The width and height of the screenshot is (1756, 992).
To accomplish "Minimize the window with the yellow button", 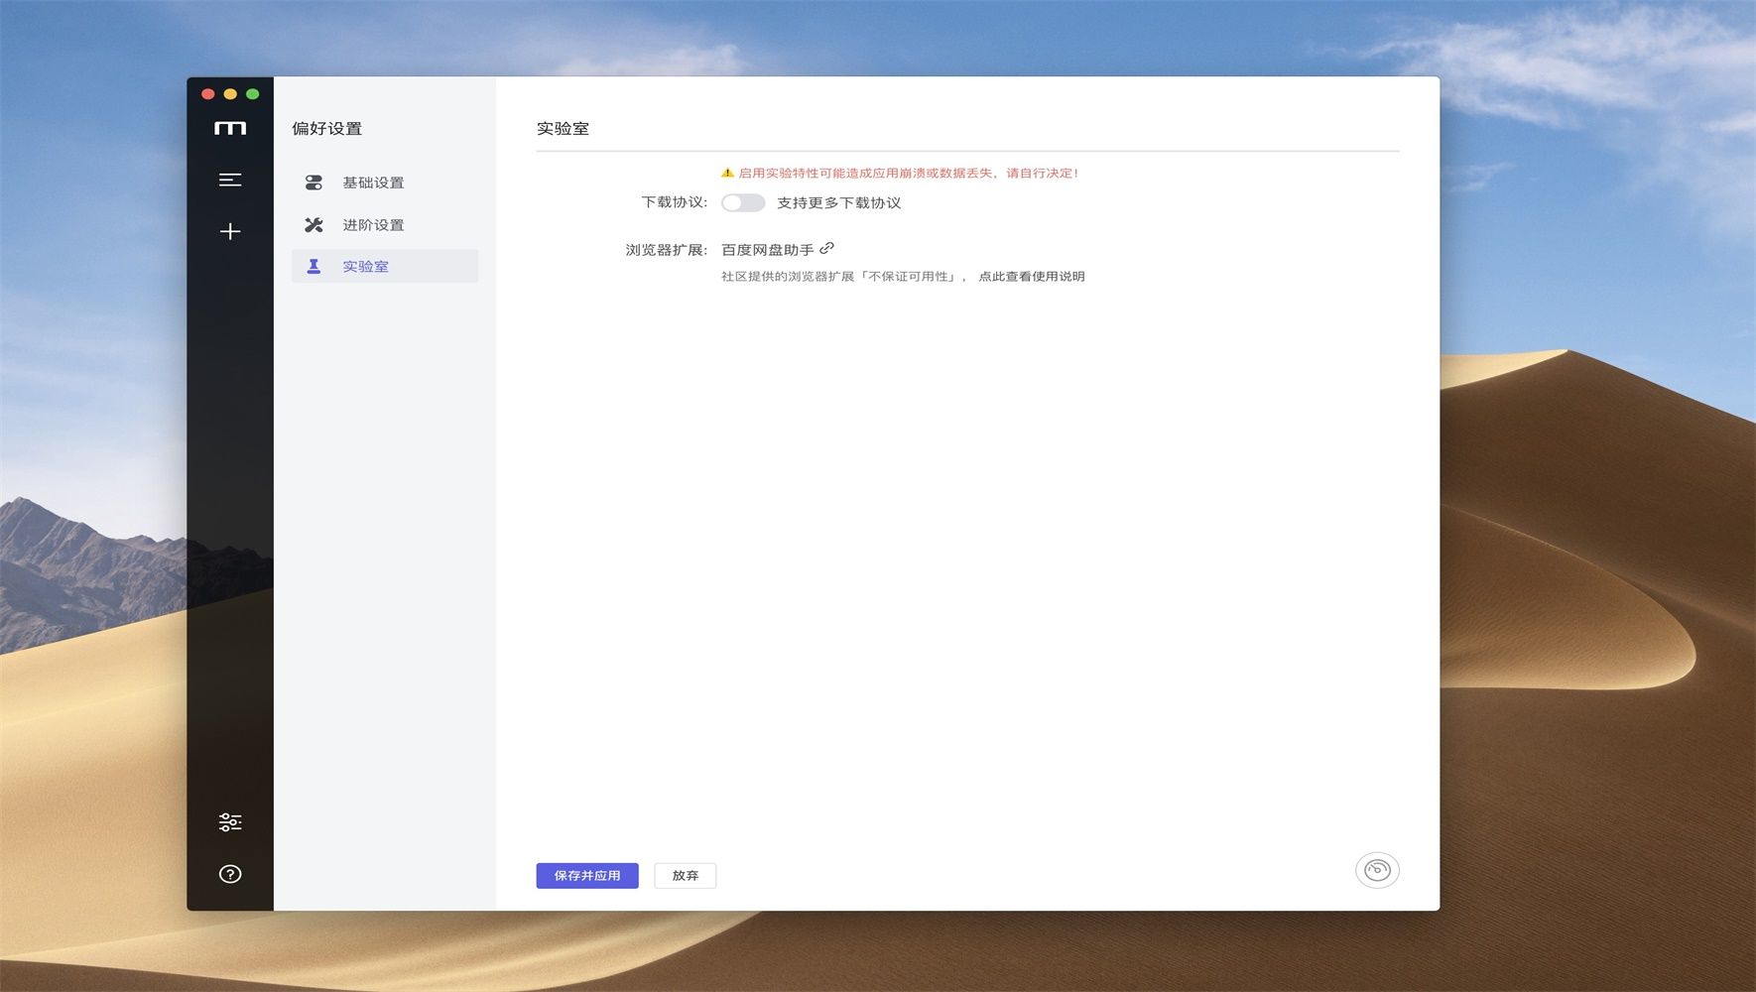I will tap(230, 94).
